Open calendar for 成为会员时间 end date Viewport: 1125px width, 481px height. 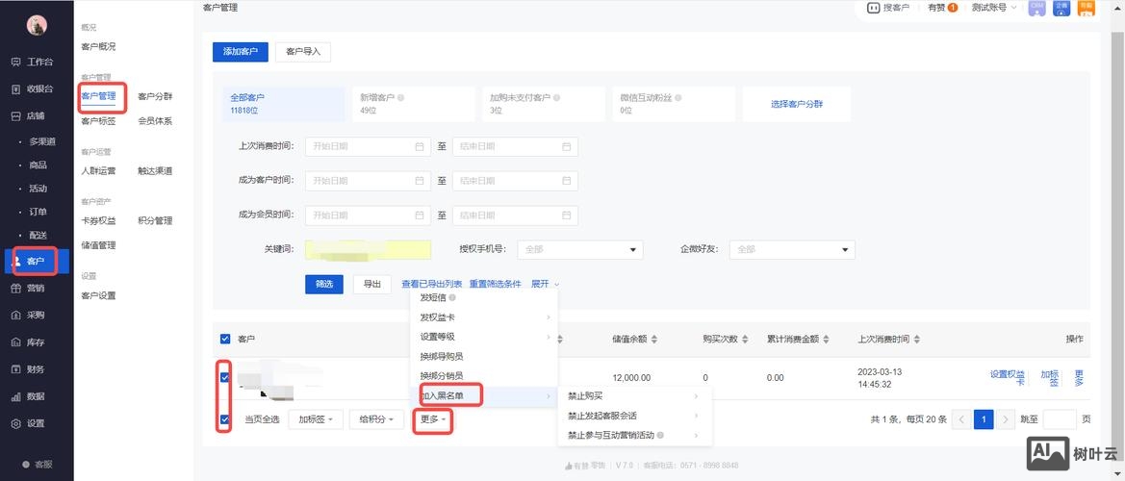566,215
